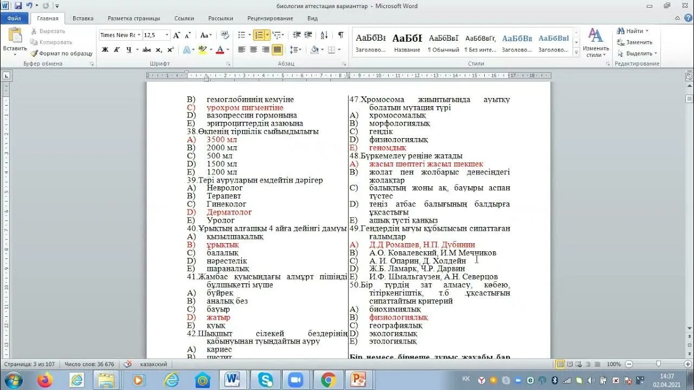Click the казахский language indicator in status bar
Screen dimensions: 694x390
coord(153,364)
